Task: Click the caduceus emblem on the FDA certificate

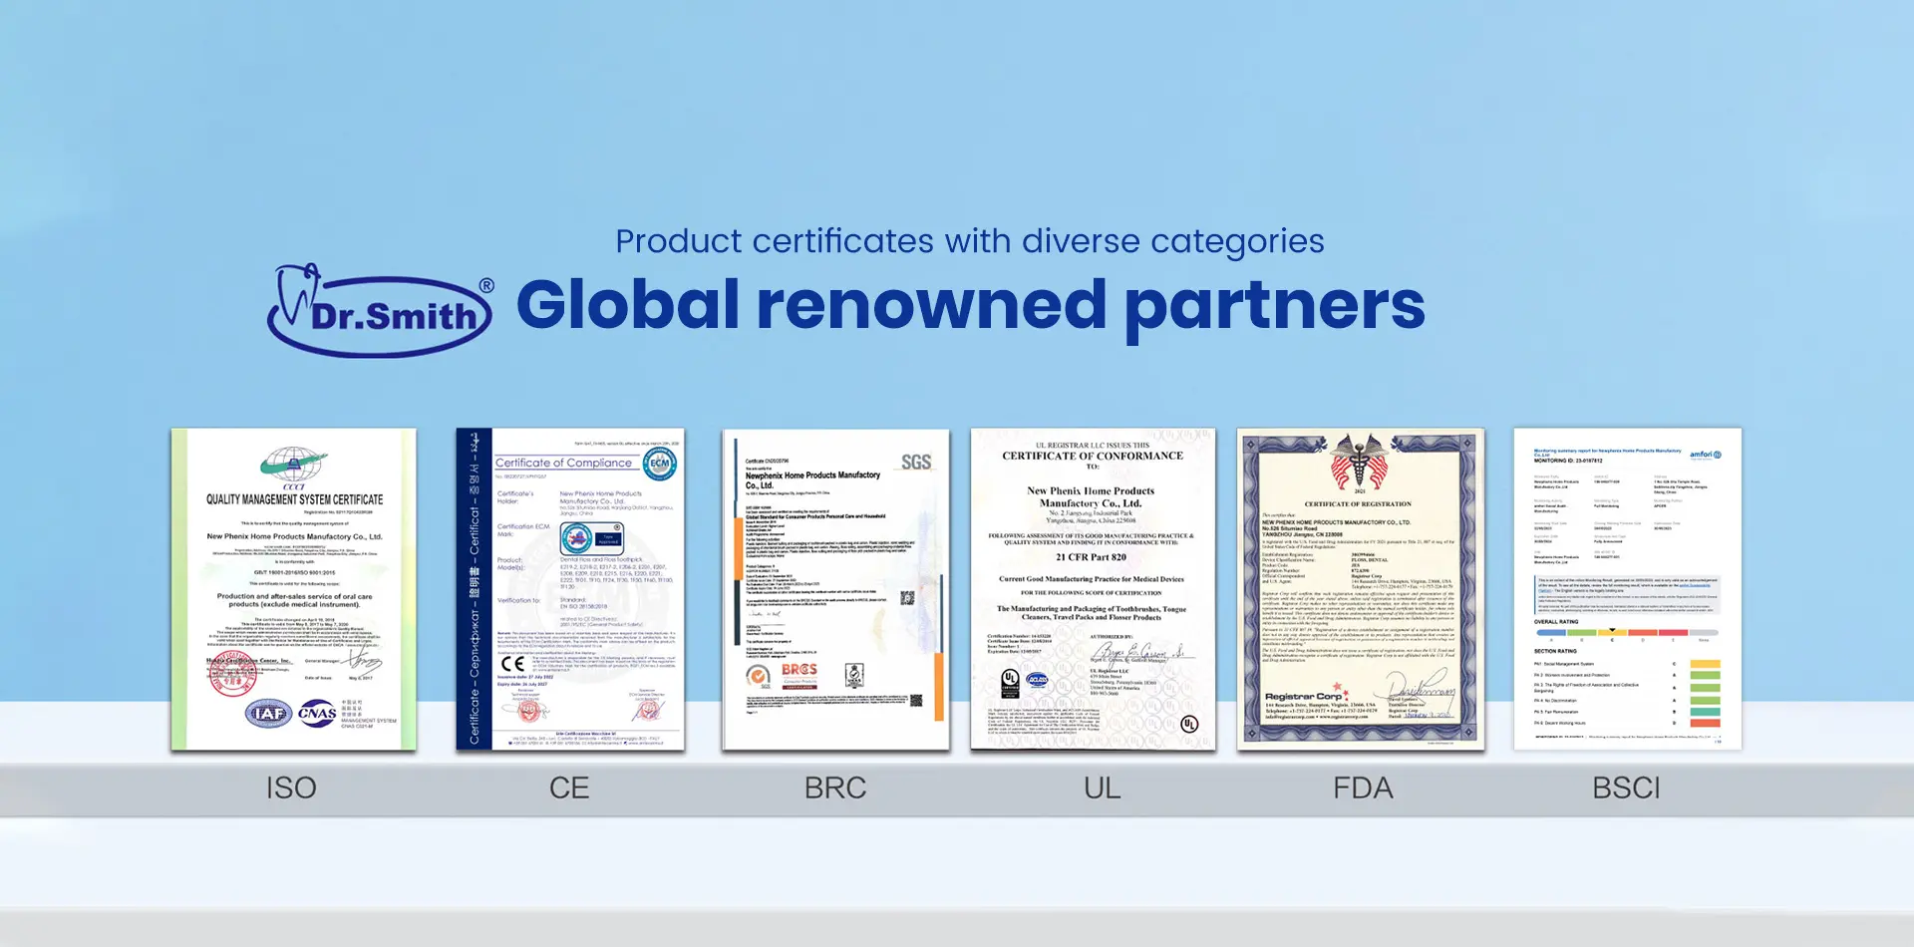Action: (x=1361, y=462)
